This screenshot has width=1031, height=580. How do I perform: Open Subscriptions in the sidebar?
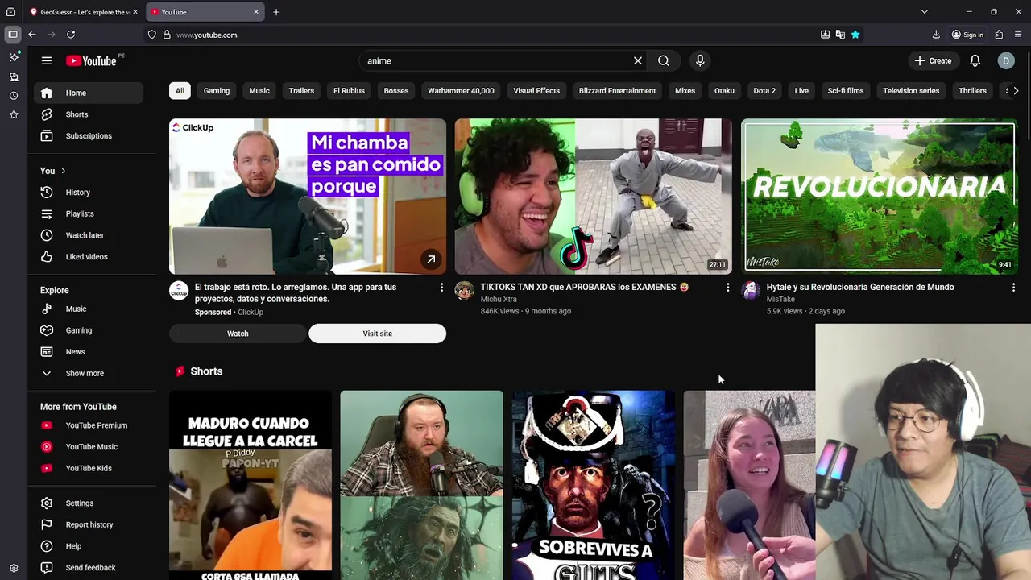[x=89, y=136]
